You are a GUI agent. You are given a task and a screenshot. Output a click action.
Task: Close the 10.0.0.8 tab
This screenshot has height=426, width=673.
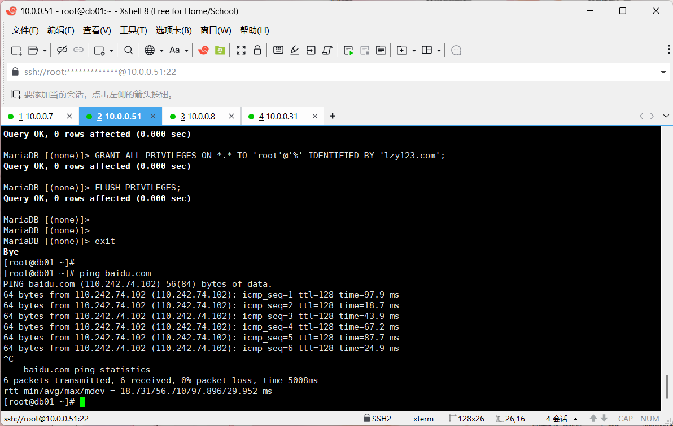coord(231,116)
